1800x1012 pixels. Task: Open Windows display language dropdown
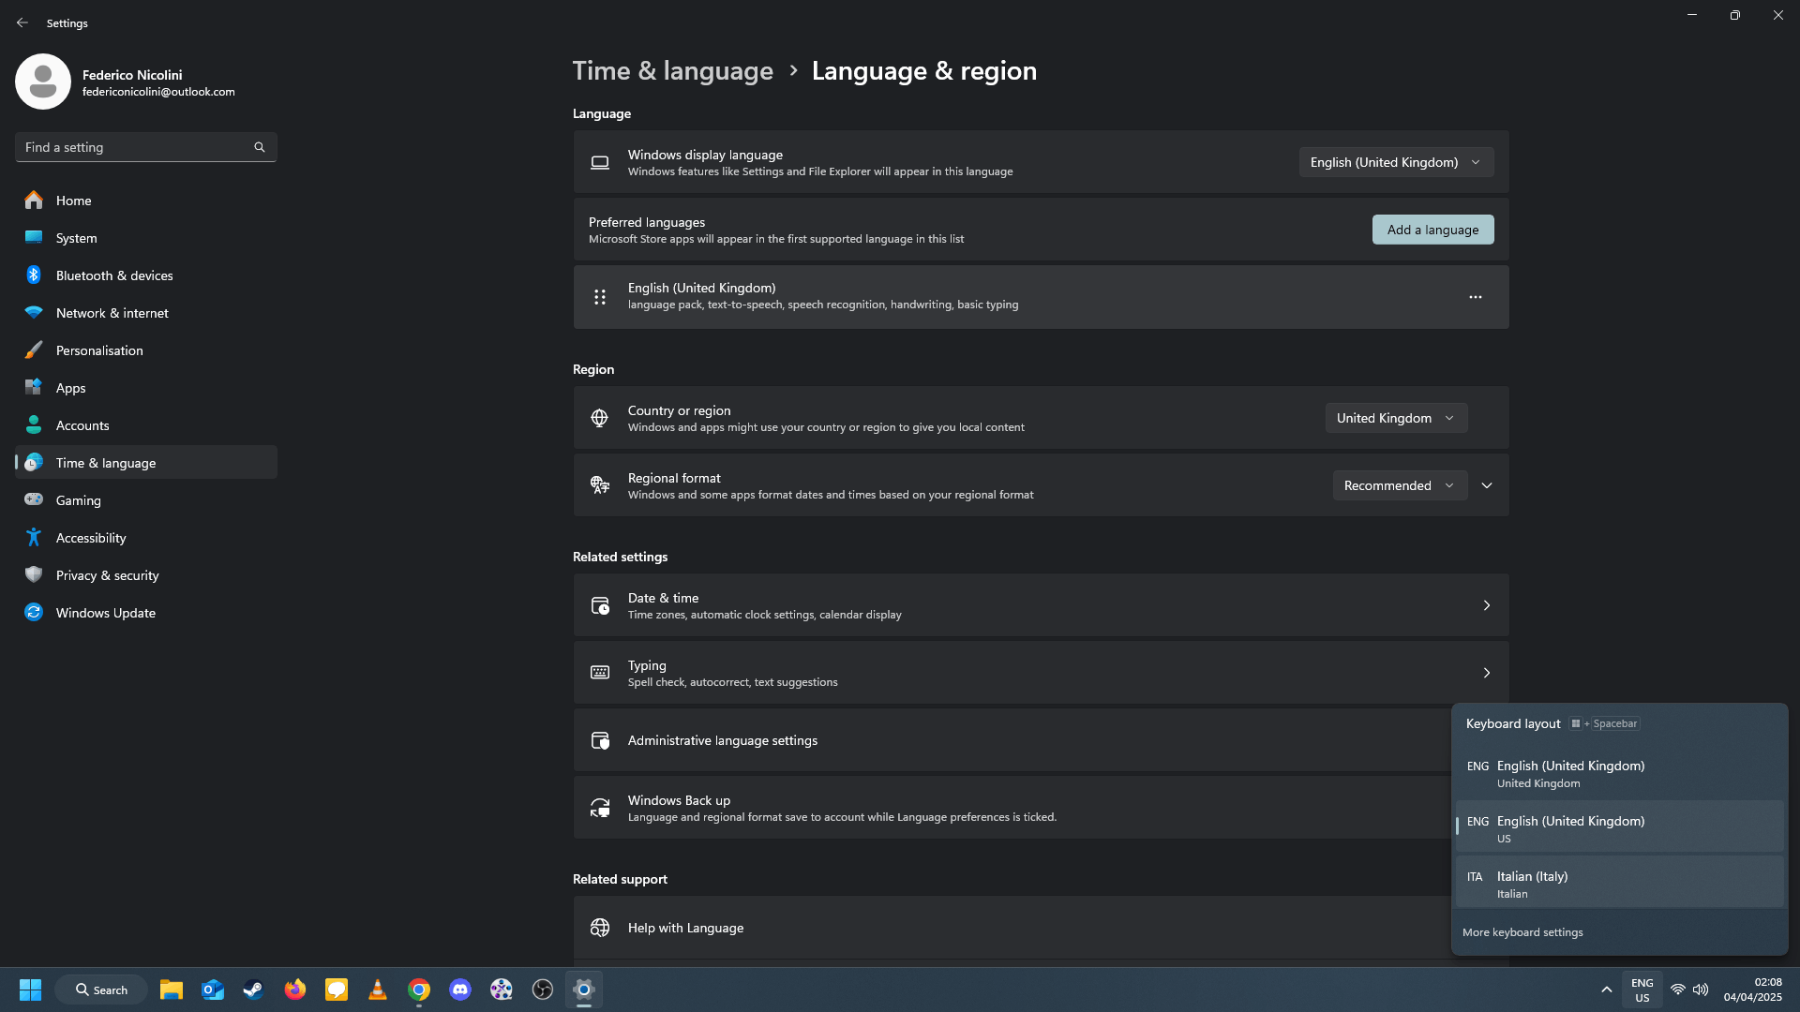click(x=1395, y=162)
